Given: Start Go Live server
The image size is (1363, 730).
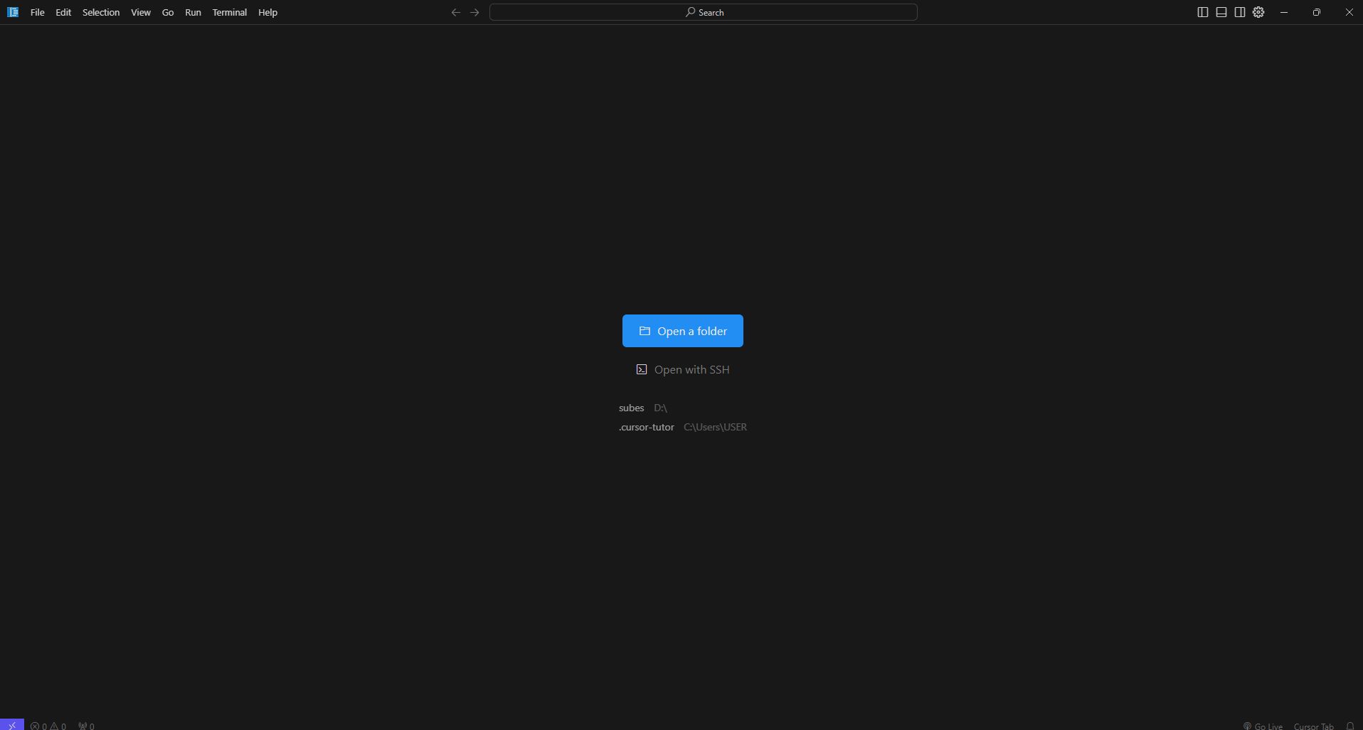Looking at the screenshot, I should click(x=1263, y=726).
